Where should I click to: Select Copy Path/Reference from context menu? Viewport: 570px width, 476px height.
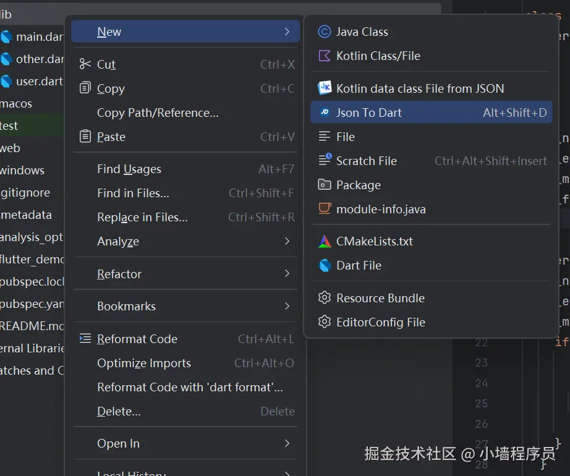coord(158,113)
